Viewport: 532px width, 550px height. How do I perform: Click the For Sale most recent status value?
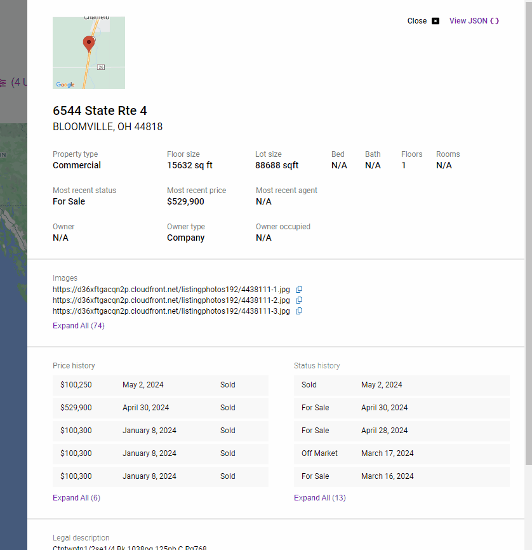pos(69,201)
